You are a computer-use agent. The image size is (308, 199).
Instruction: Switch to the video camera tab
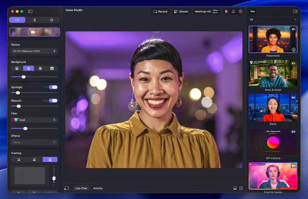(17, 20)
